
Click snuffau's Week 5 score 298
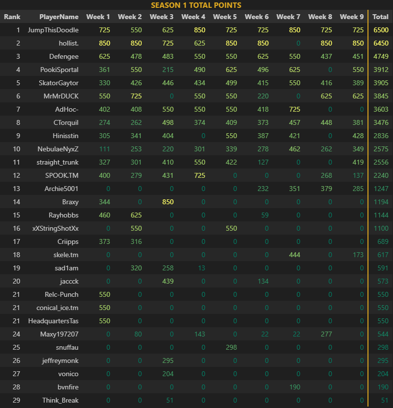[x=231, y=347]
